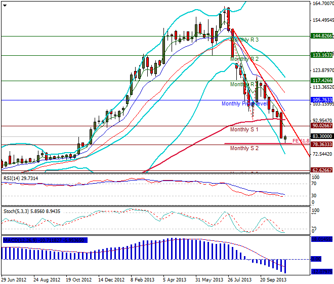Click the Monthly Pivot level label

pyautogui.click(x=245, y=103)
